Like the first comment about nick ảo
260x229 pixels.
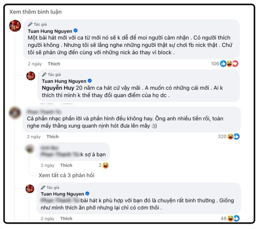[54, 64]
